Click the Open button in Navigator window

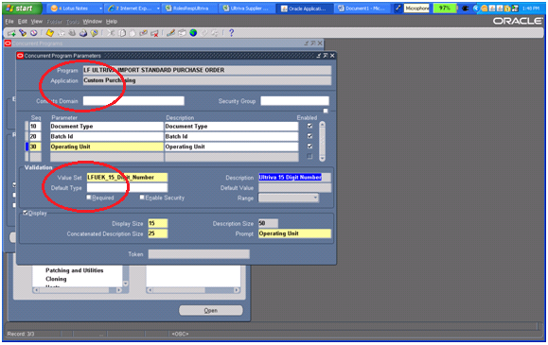pos(211,310)
